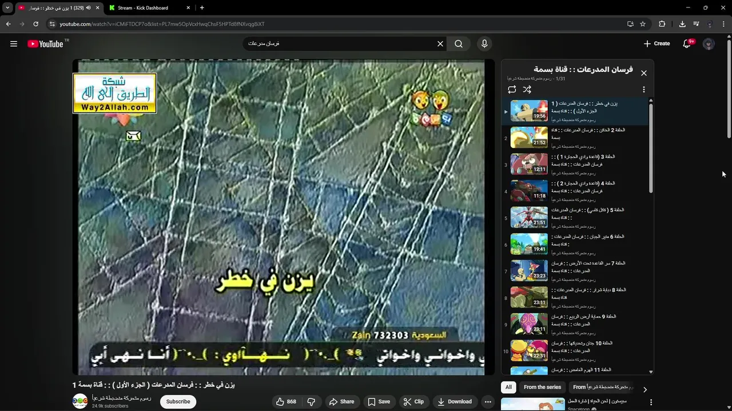Share the video
The width and height of the screenshot is (732, 411).
341,402
